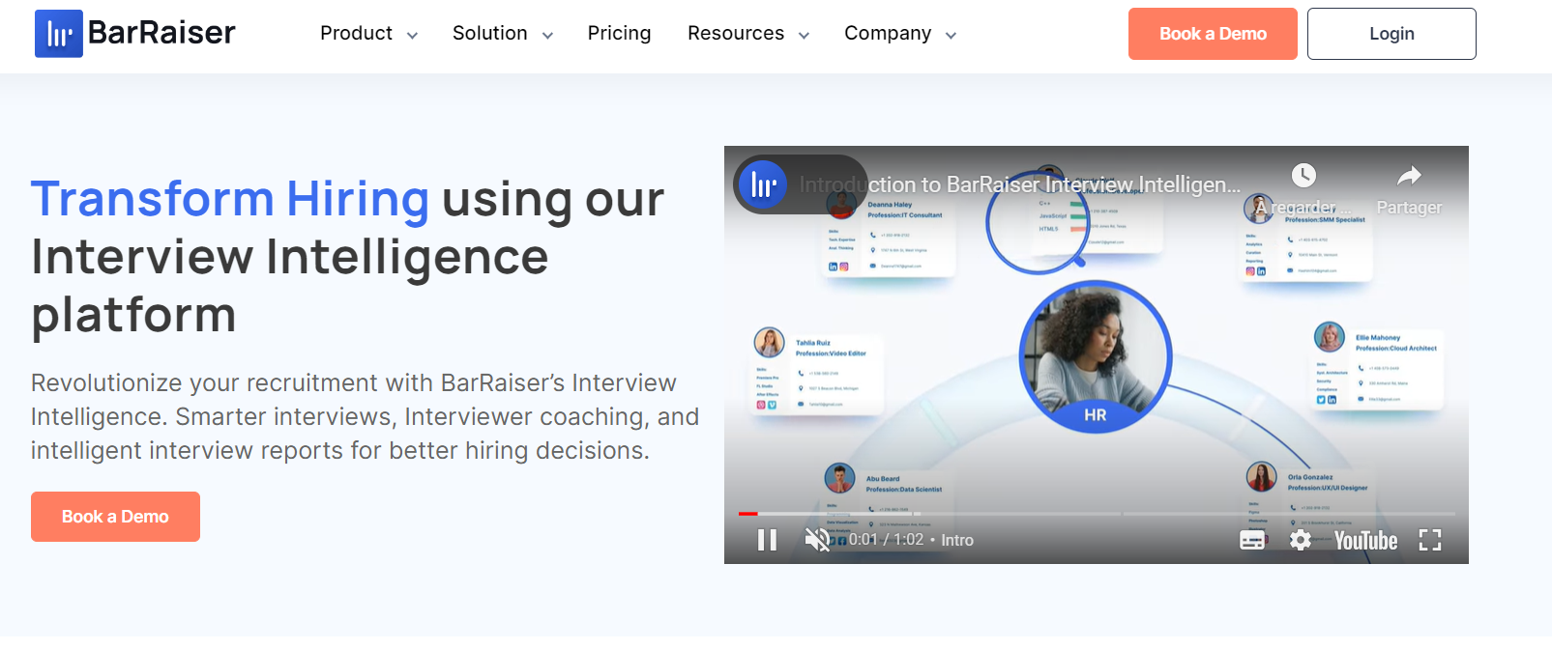Click the Watch Later clock icon
This screenshot has height=649, width=1552.
1303,176
